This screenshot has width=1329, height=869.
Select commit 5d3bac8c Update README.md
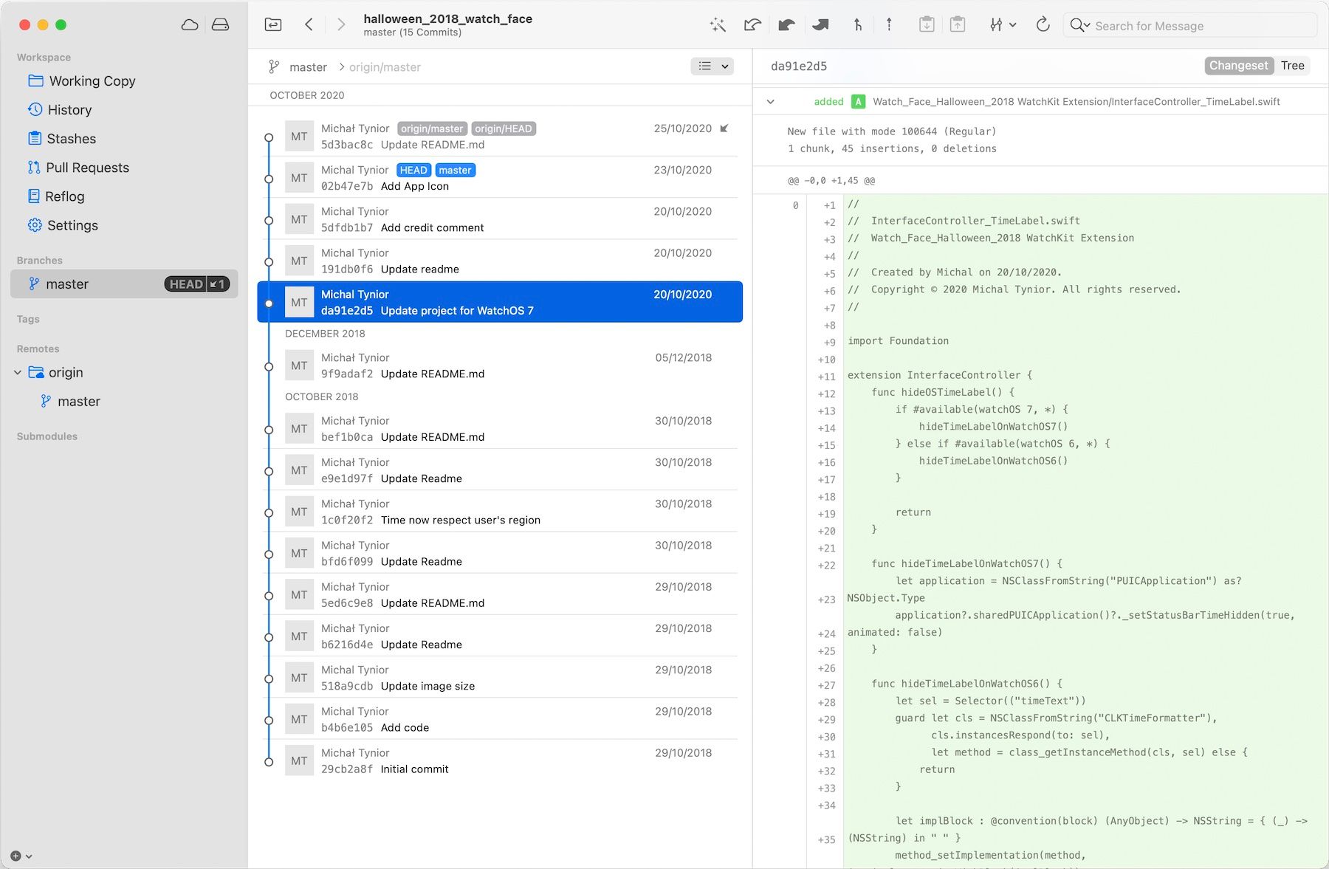(x=500, y=136)
